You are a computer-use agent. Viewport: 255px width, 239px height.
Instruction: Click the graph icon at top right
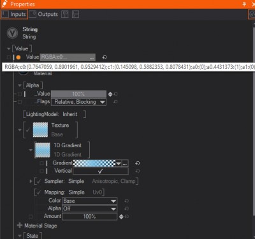pyautogui.click(x=252, y=15)
